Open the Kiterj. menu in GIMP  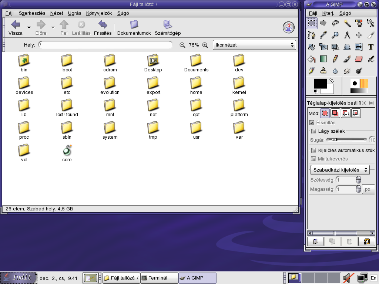click(x=328, y=13)
